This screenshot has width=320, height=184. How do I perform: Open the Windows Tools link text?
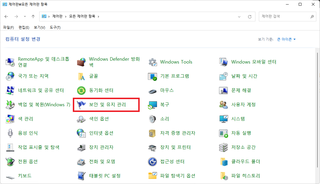[x=176, y=62]
